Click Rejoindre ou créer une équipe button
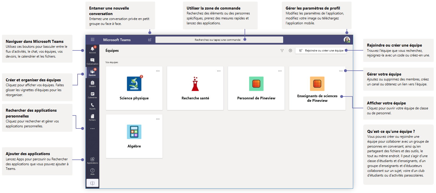Screen dimensions: 436x193 [x=321, y=51]
